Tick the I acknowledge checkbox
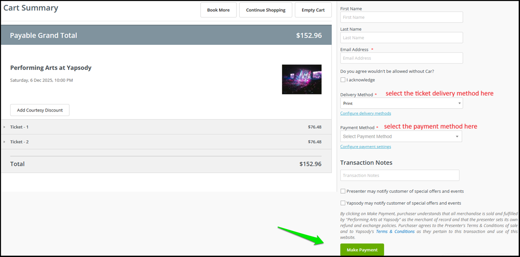This screenshot has width=520, height=257. tap(343, 80)
